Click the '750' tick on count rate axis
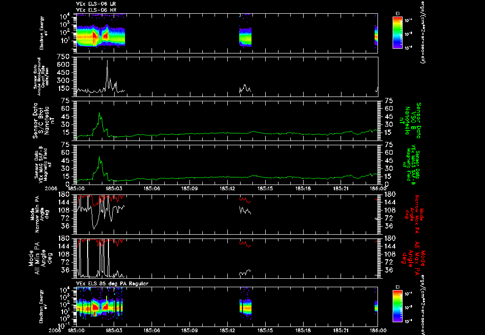The height and width of the screenshot is (335, 485). pyautogui.click(x=63, y=57)
